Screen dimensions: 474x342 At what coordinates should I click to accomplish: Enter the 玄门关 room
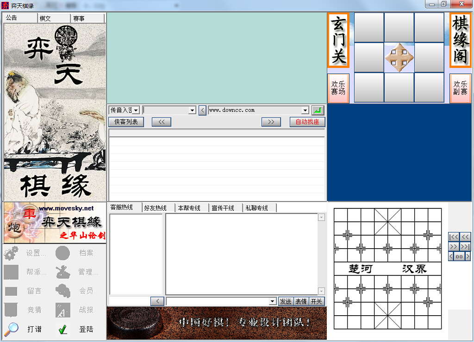(337, 41)
